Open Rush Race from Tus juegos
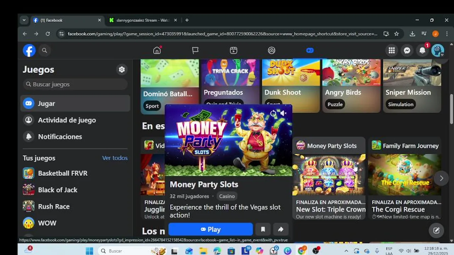The height and width of the screenshot is (255, 454). pyautogui.click(x=75, y=206)
